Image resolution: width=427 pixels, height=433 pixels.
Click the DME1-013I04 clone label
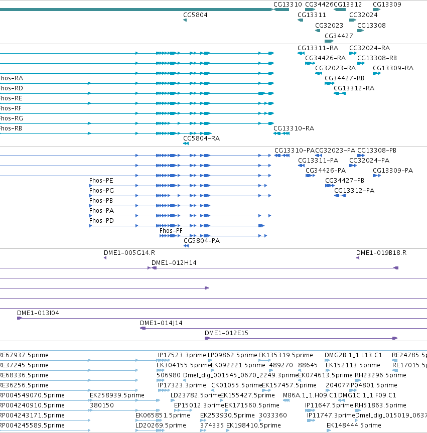pos(38,313)
